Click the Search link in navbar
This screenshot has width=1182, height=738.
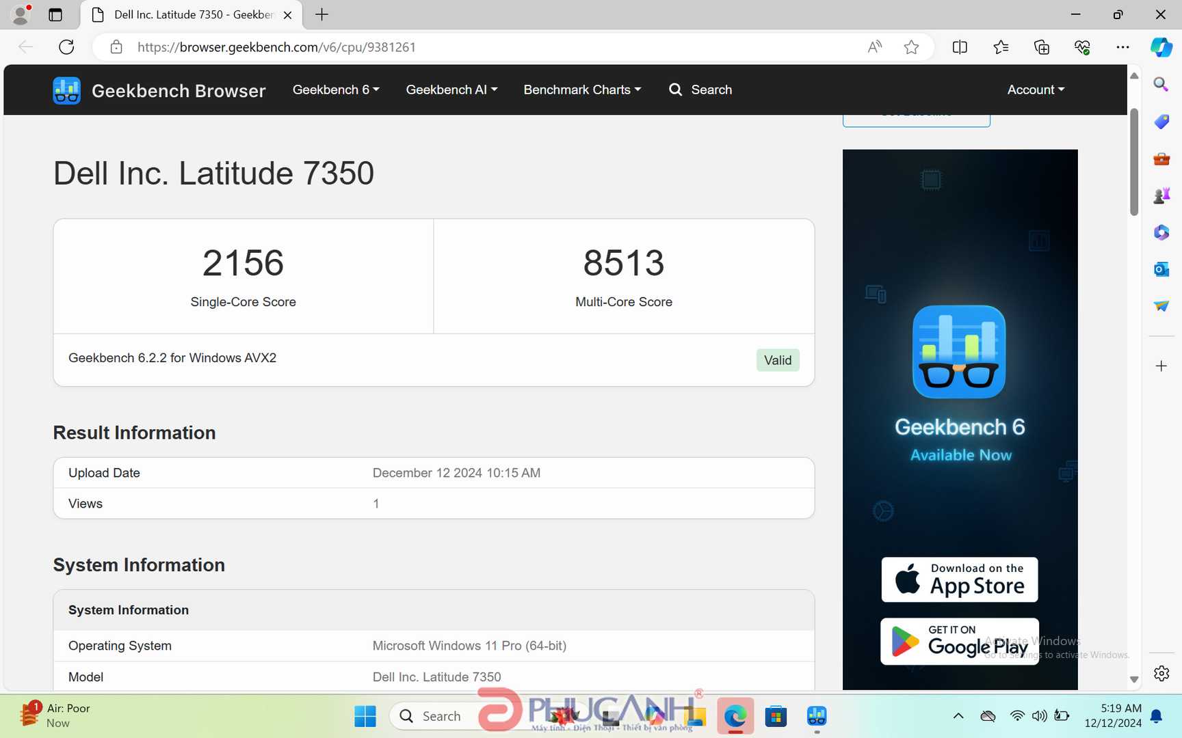pyautogui.click(x=700, y=90)
